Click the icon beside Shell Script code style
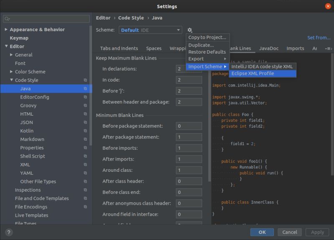 85,156
